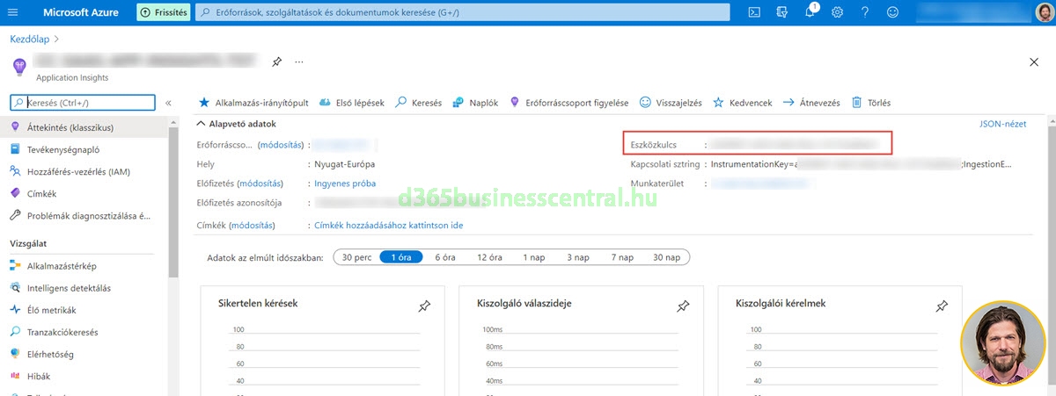Screen dimensions: 1056x396
Task: Click the help question mark icon
Action: pos(865,12)
